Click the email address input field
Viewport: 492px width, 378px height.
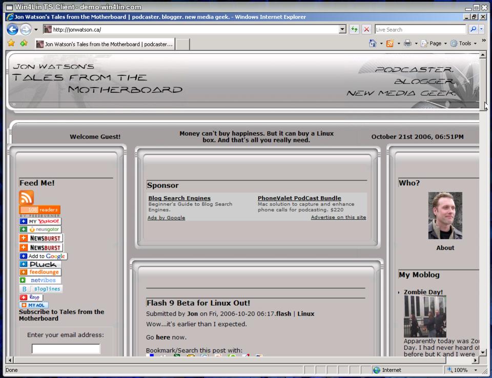(66, 349)
